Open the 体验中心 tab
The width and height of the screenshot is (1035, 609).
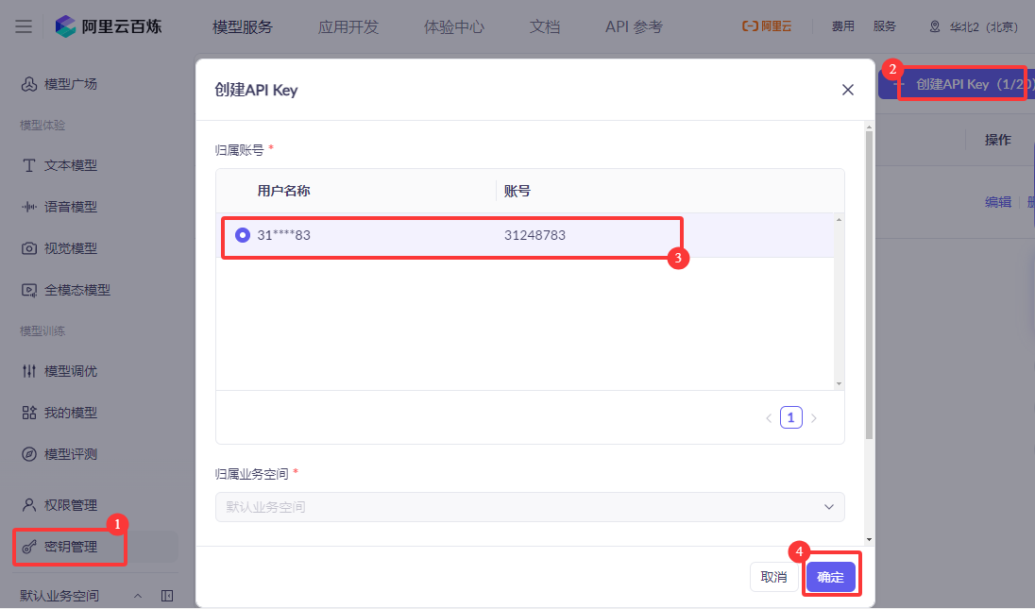click(454, 26)
